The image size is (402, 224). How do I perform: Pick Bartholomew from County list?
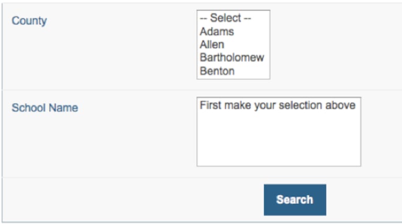pyautogui.click(x=232, y=58)
